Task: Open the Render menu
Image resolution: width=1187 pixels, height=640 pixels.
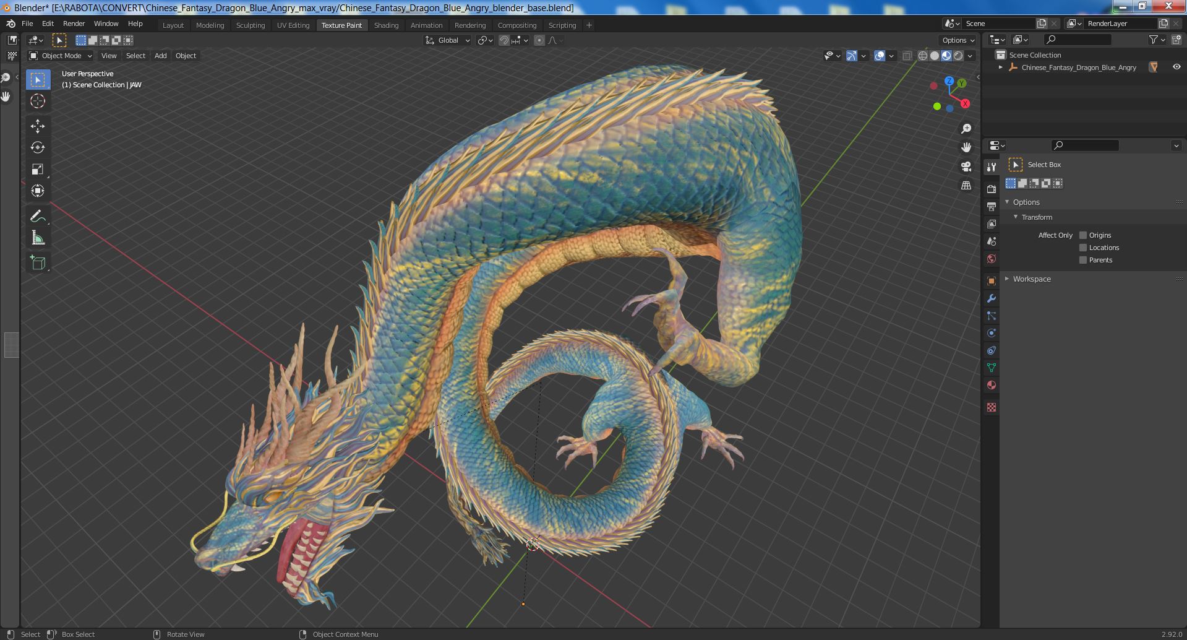Action: [x=74, y=24]
